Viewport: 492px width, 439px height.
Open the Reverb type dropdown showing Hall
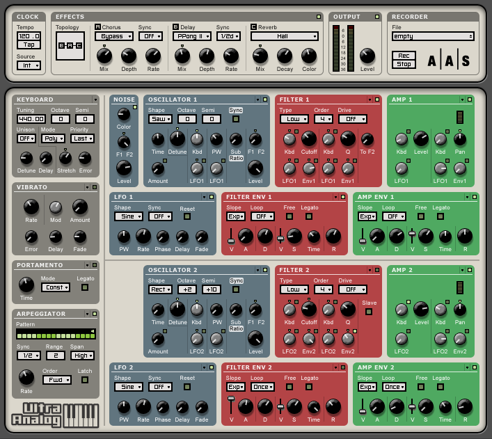click(285, 36)
